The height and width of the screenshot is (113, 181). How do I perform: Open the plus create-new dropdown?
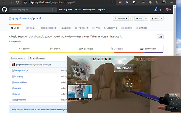coord(161,10)
